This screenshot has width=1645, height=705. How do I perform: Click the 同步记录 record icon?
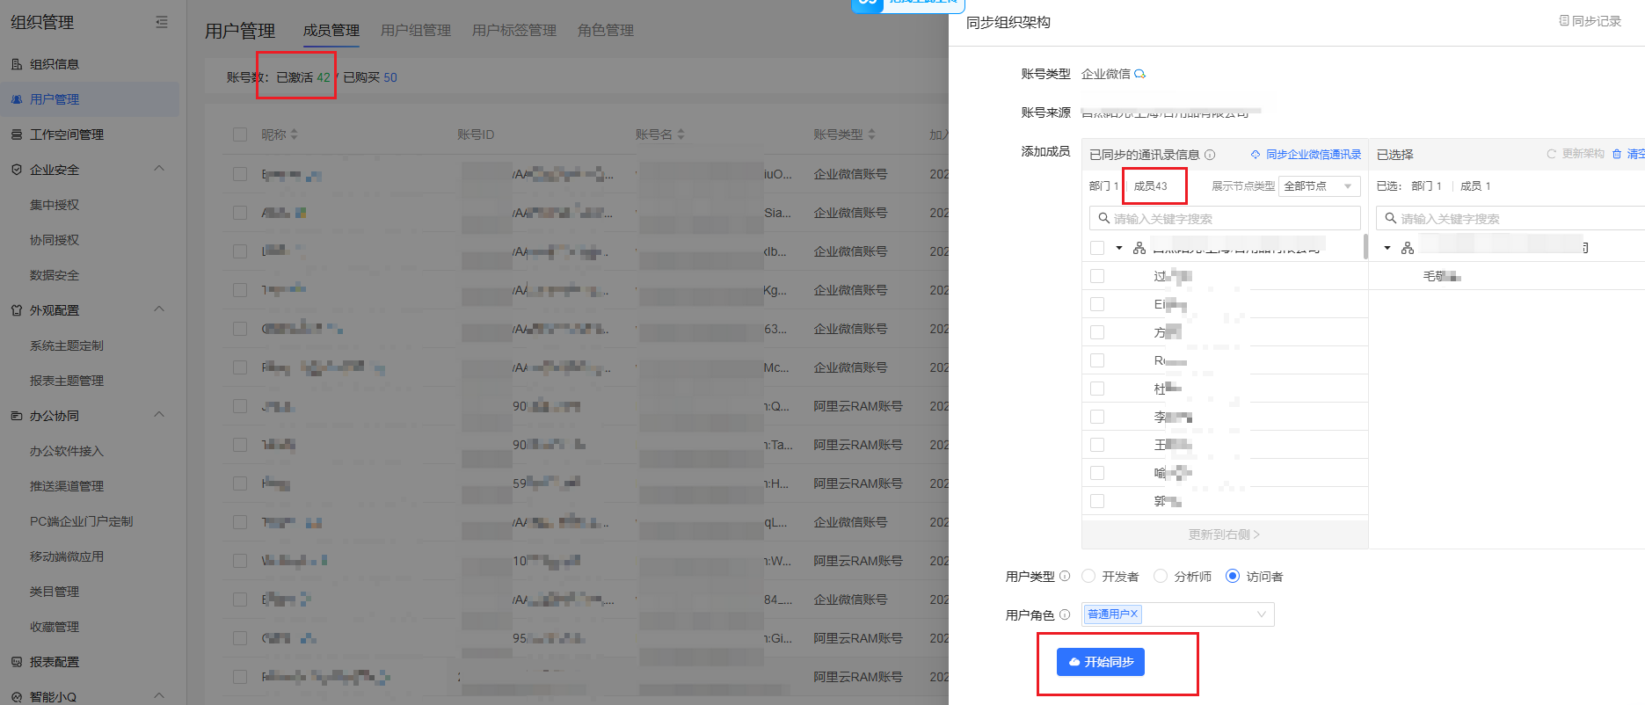click(x=1564, y=21)
